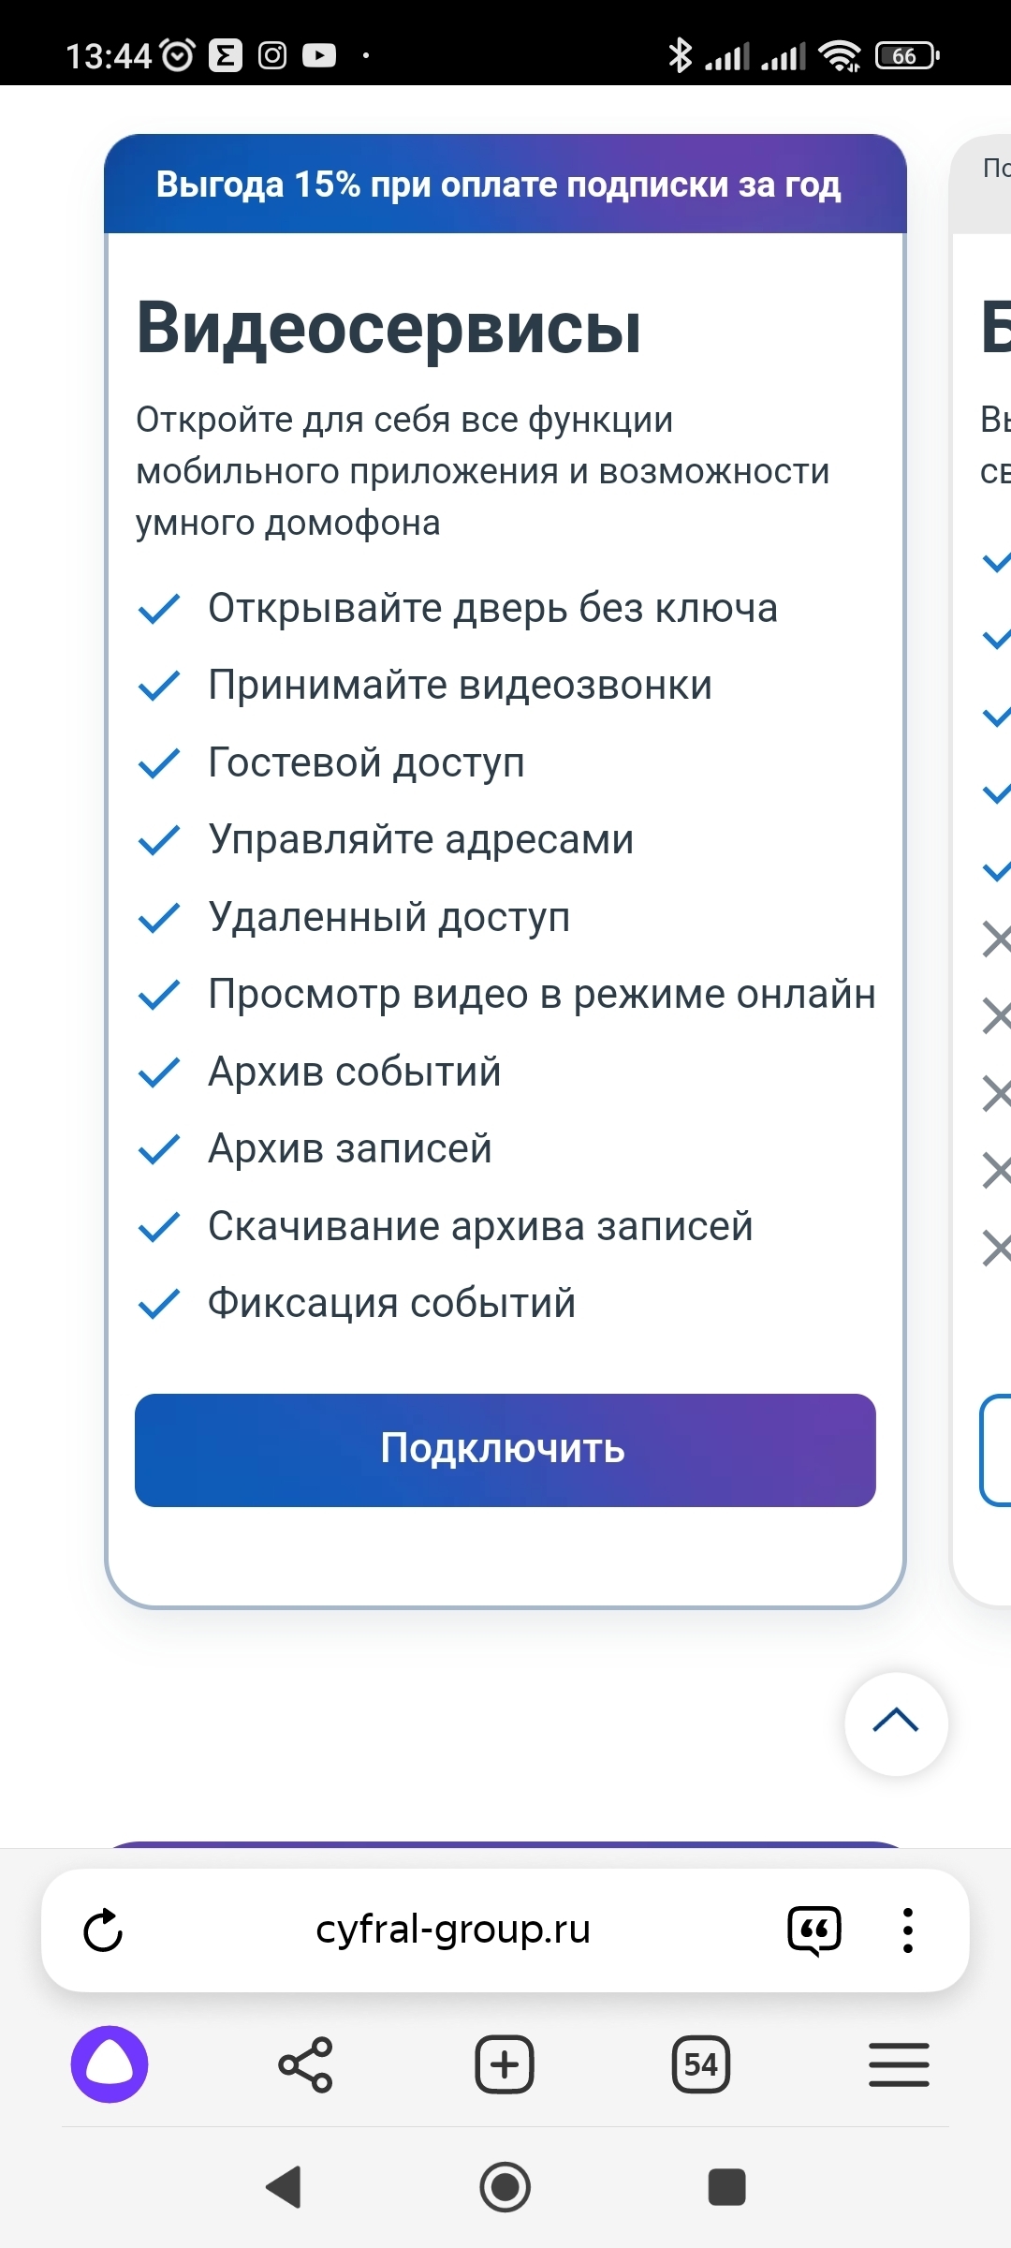Tap the checkmark beside Архив событий

point(158,1072)
